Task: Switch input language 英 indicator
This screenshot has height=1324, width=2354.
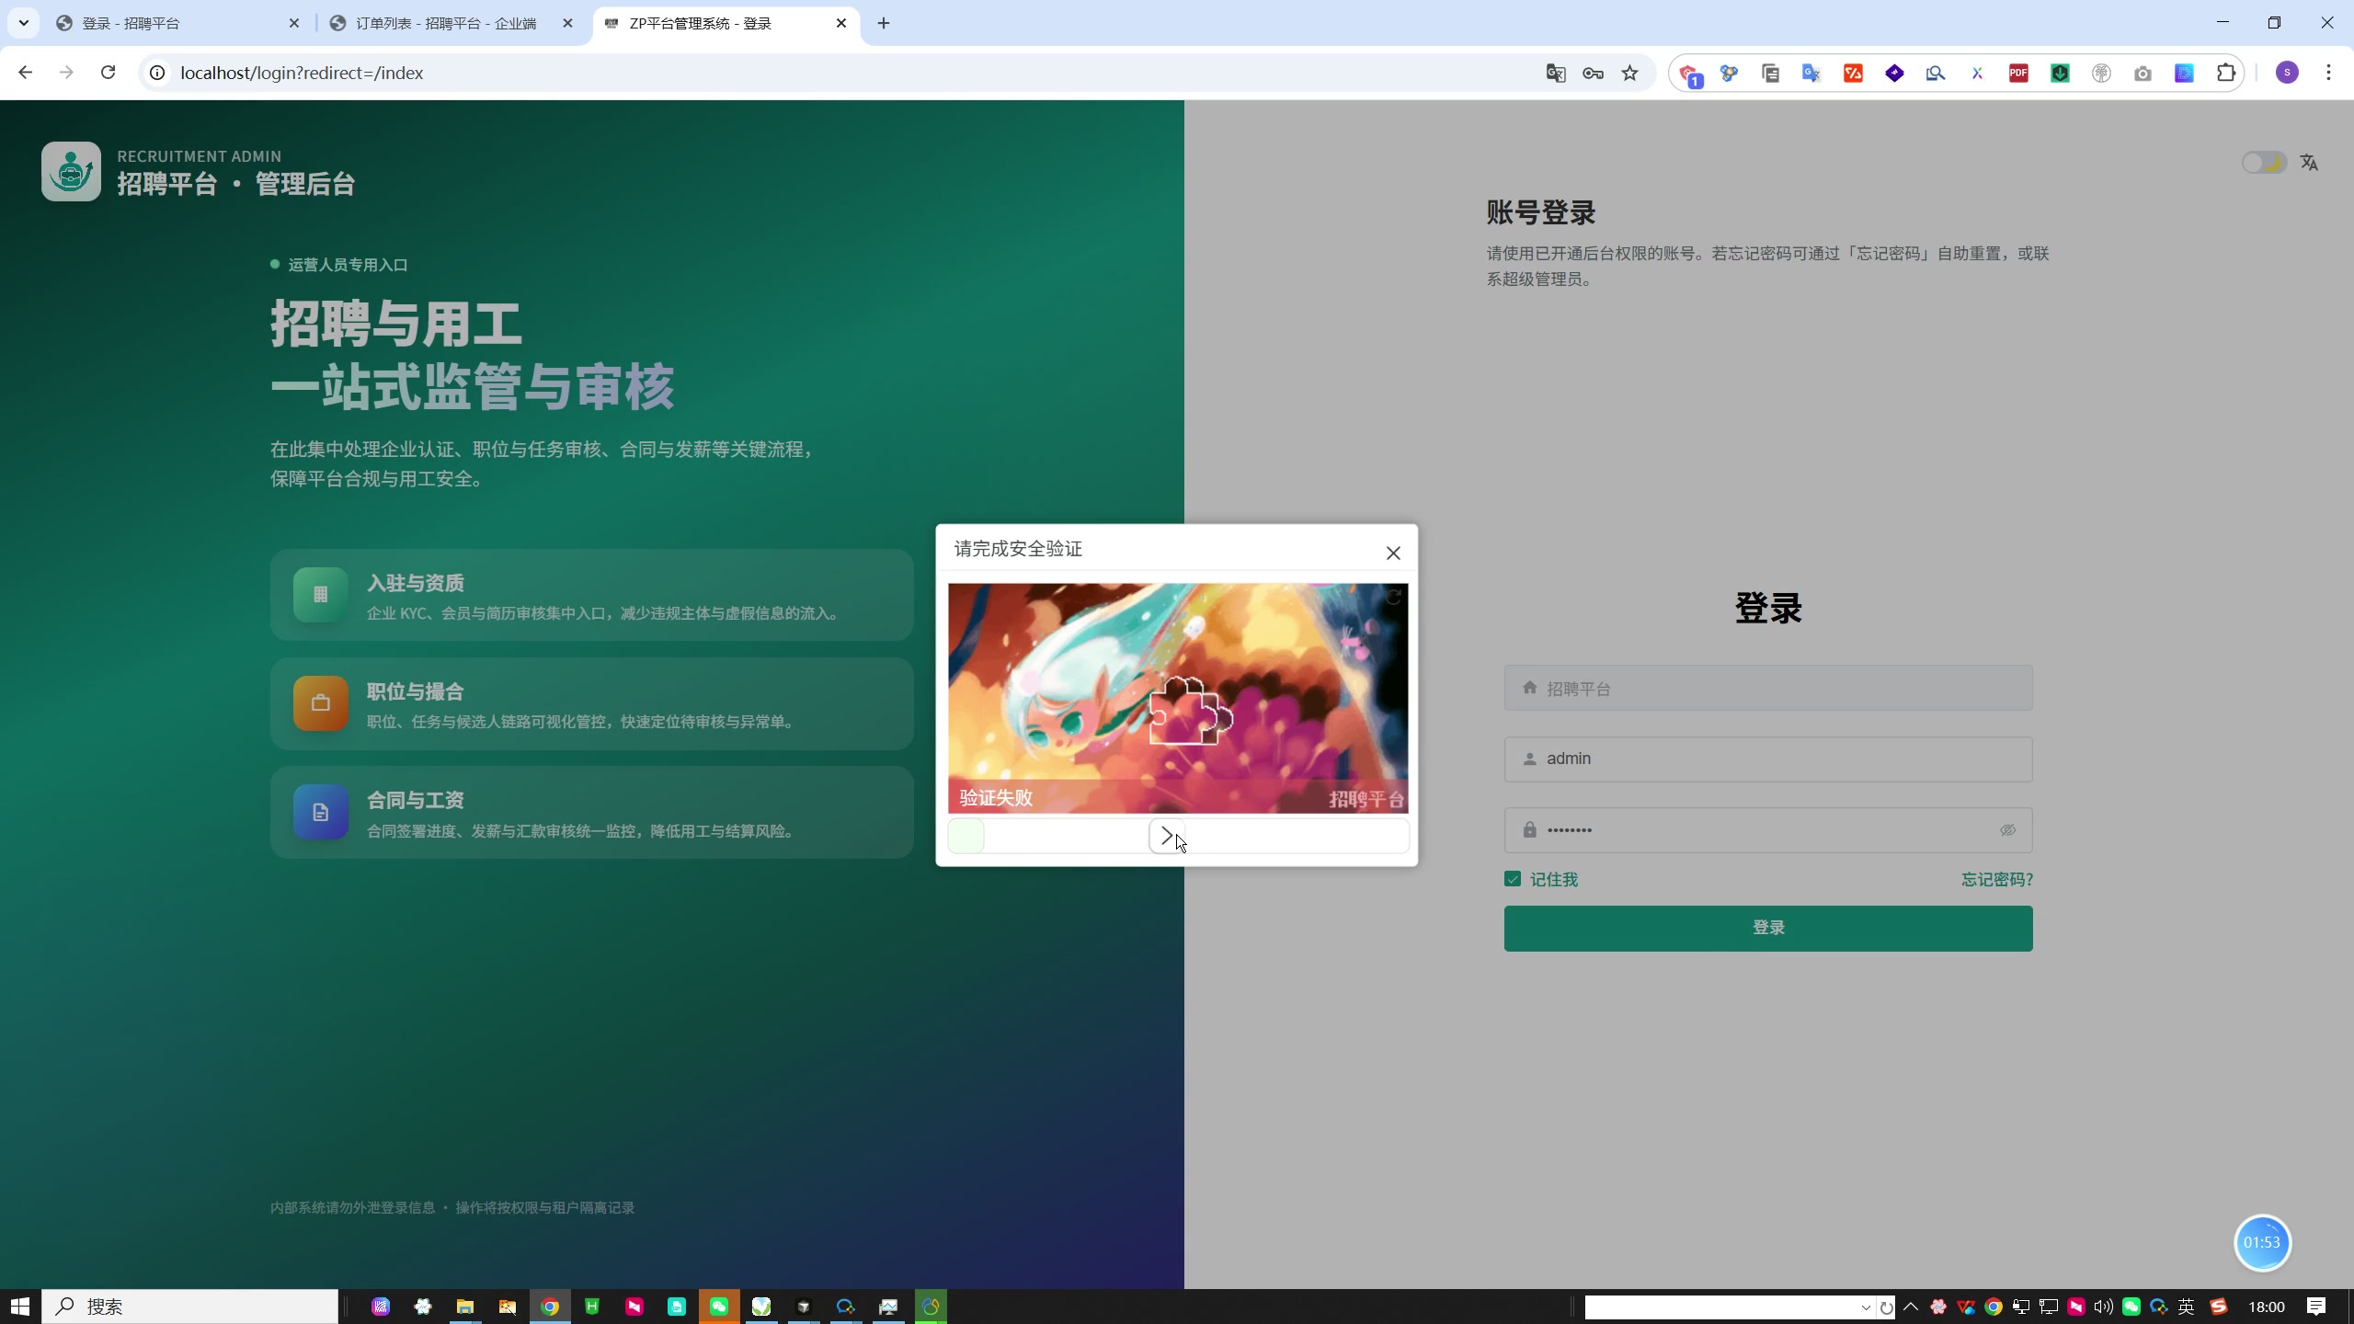Action: (x=2187, y=1307)
